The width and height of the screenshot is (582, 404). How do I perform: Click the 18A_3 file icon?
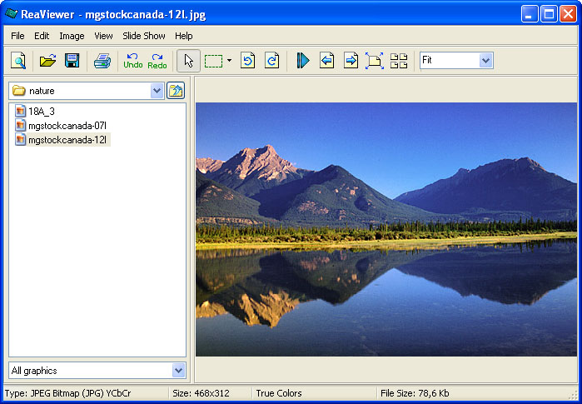pos(21,111)
